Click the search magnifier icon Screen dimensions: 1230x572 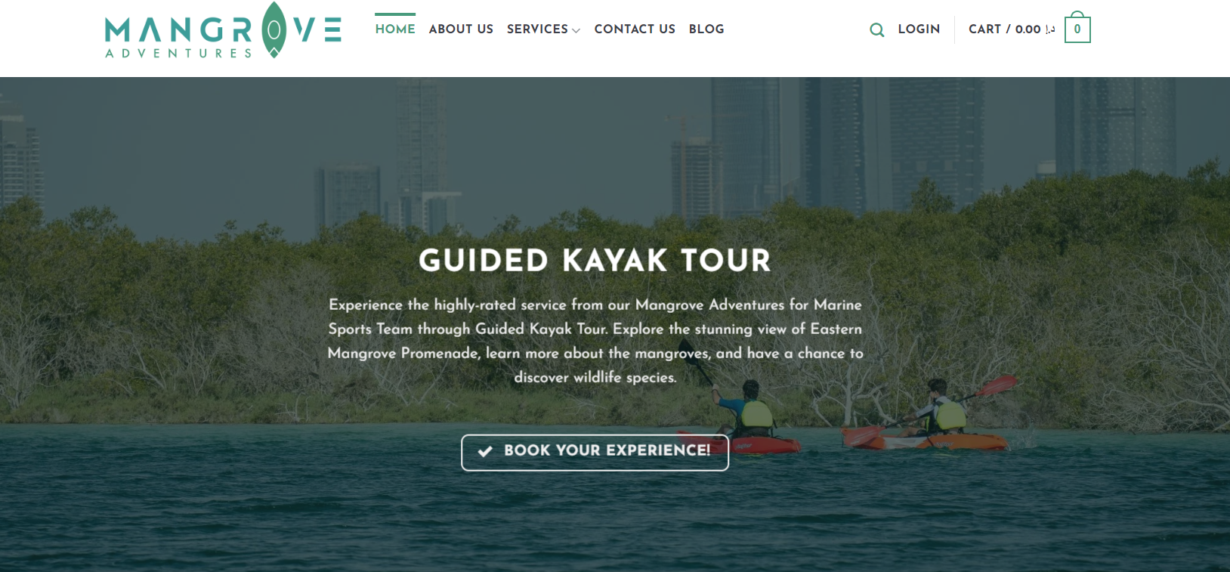point(876,30)
